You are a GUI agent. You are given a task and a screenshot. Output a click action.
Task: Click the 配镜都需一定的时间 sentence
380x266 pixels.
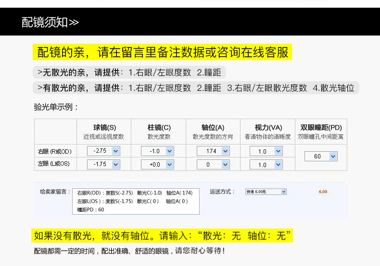[x=129, y=251]
